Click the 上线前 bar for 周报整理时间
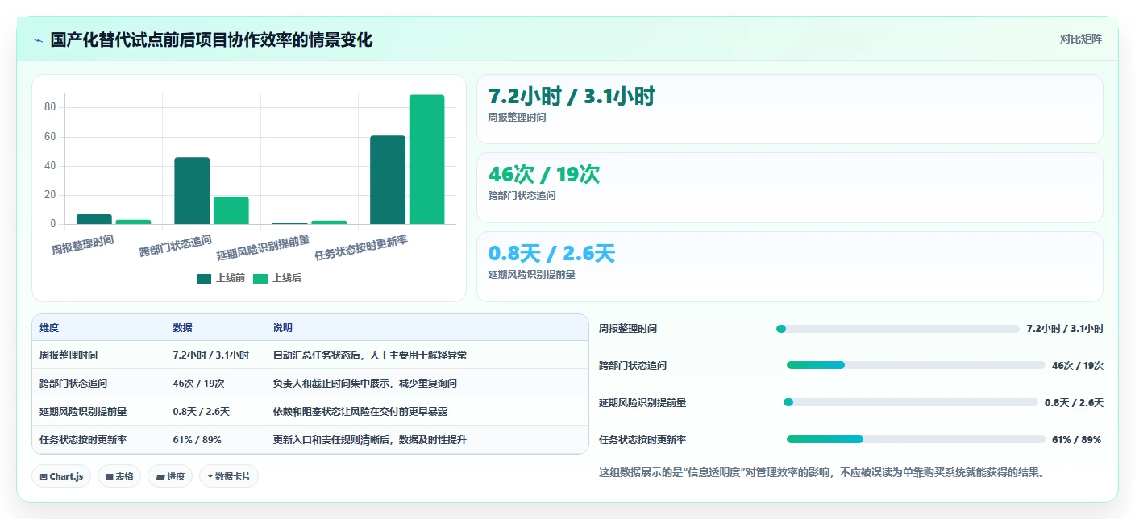 [x=94, y=219]
